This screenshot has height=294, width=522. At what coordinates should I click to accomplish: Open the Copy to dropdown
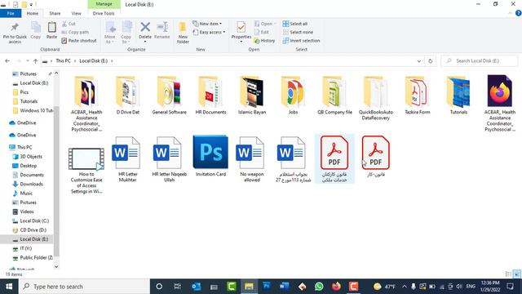point(126,33)
